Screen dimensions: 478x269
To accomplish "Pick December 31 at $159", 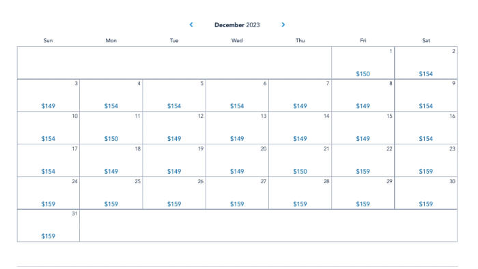I will pos(48,225).
